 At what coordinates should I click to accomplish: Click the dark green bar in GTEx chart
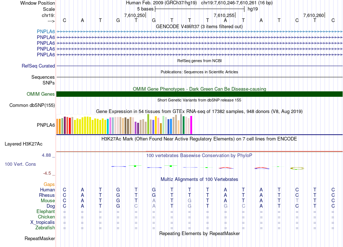point(183,125)
